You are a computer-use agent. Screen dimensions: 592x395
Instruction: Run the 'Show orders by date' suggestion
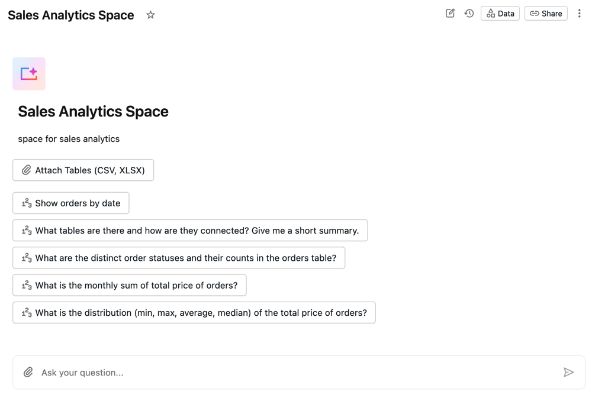click(70, 203)
